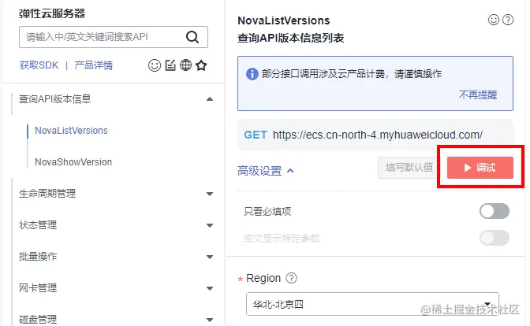Screen dimensions: 530x326
Task: Expand the 网卡管理 section
Action: [x=210, y=288]
